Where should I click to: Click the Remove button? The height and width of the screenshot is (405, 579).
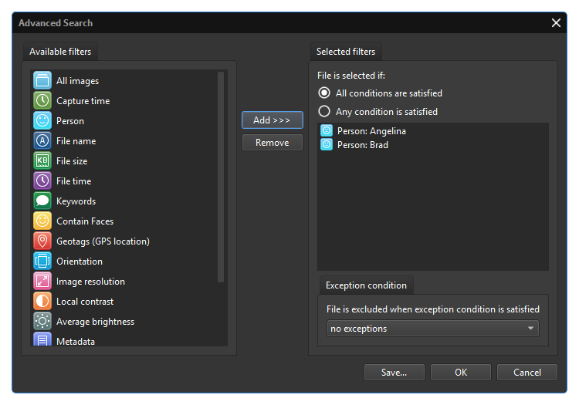[272, 143]
